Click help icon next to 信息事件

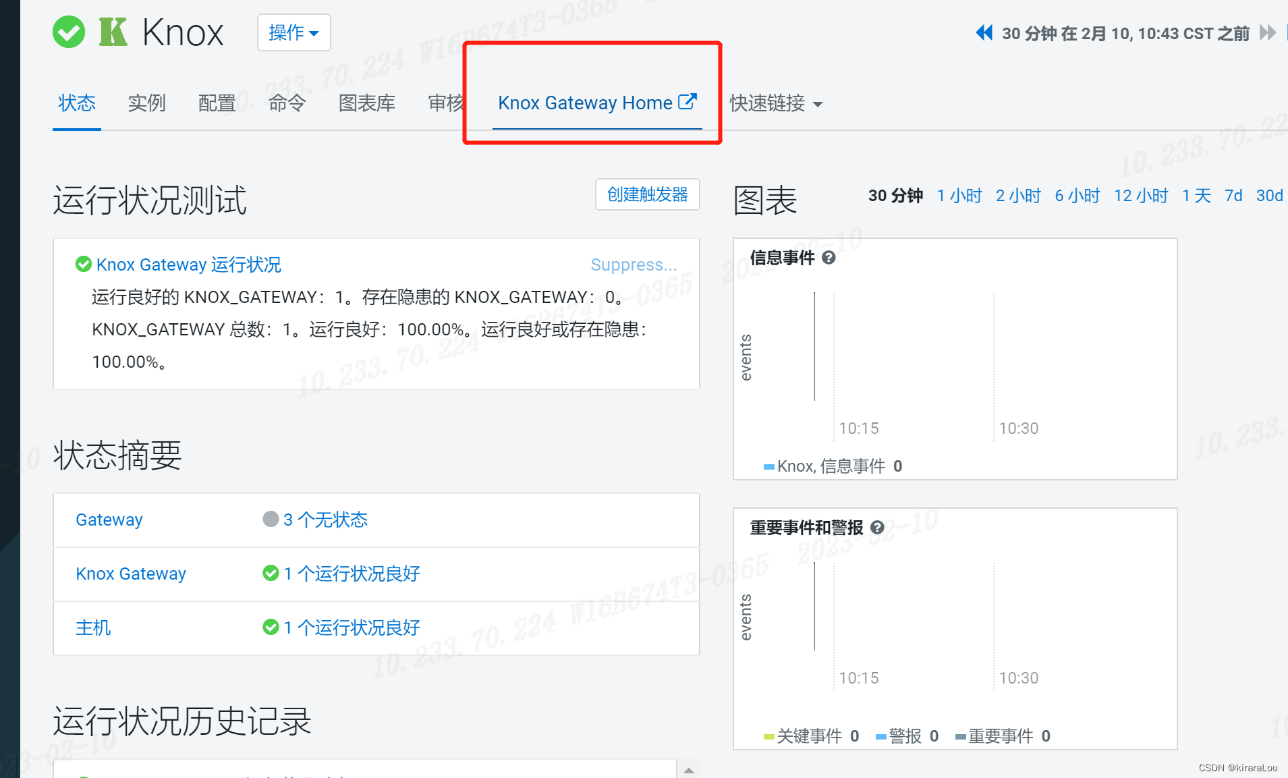pyautogui.click(x=829, y=257)
